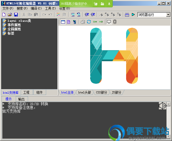172x141 pixels.
Task: Click the second blue align-lines icon
Action: 93,15
